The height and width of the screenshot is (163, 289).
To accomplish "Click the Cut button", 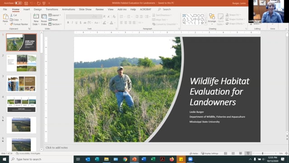I will [x=14, y=15].
